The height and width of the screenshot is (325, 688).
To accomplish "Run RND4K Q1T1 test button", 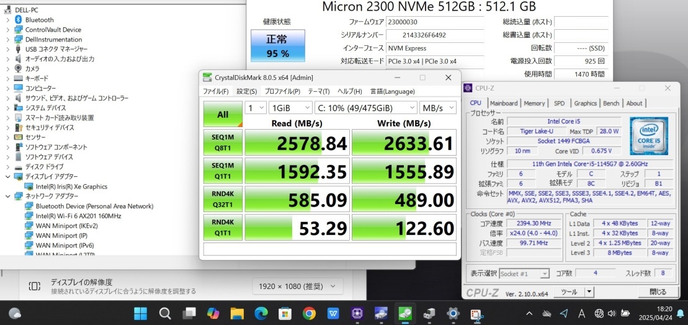I will (x=223, y=227).
